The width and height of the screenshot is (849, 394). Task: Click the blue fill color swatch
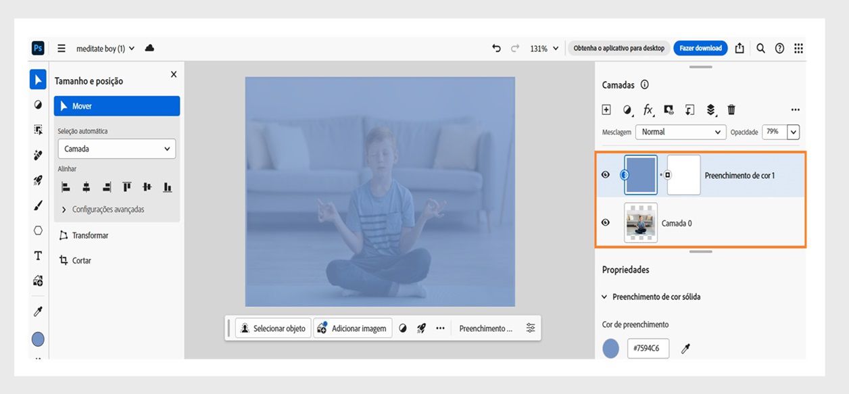coord(610,349)
